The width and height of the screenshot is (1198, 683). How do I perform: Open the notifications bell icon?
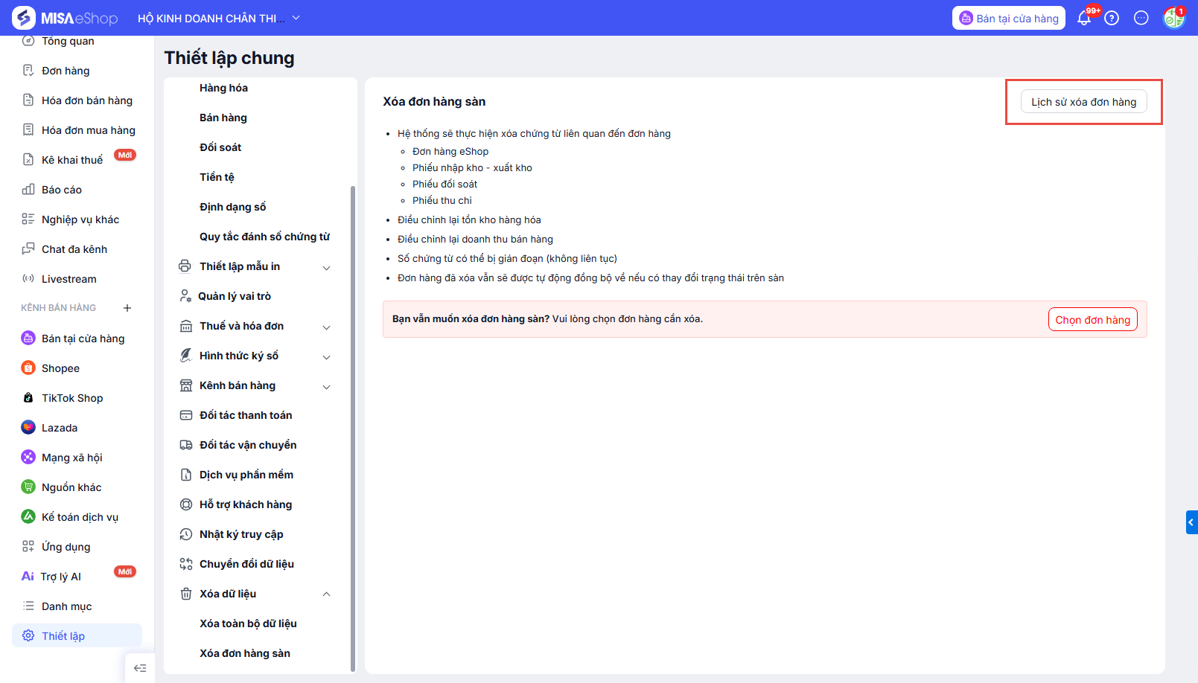(1084, 19)
